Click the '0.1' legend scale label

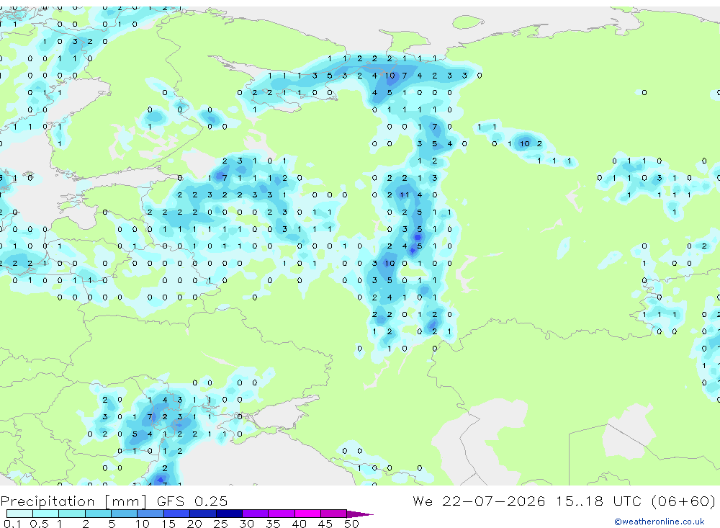click(x=12, y=524)
